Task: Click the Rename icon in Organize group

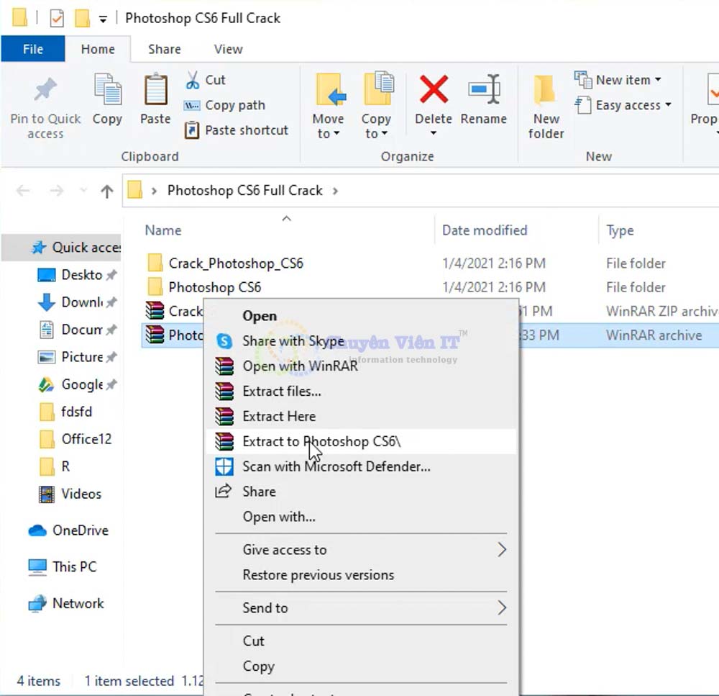Action: tap(484, 91)
